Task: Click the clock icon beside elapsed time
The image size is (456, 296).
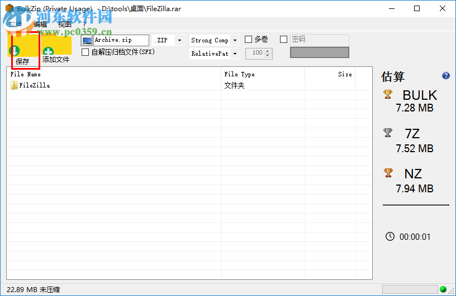Action: coord(390,236)
